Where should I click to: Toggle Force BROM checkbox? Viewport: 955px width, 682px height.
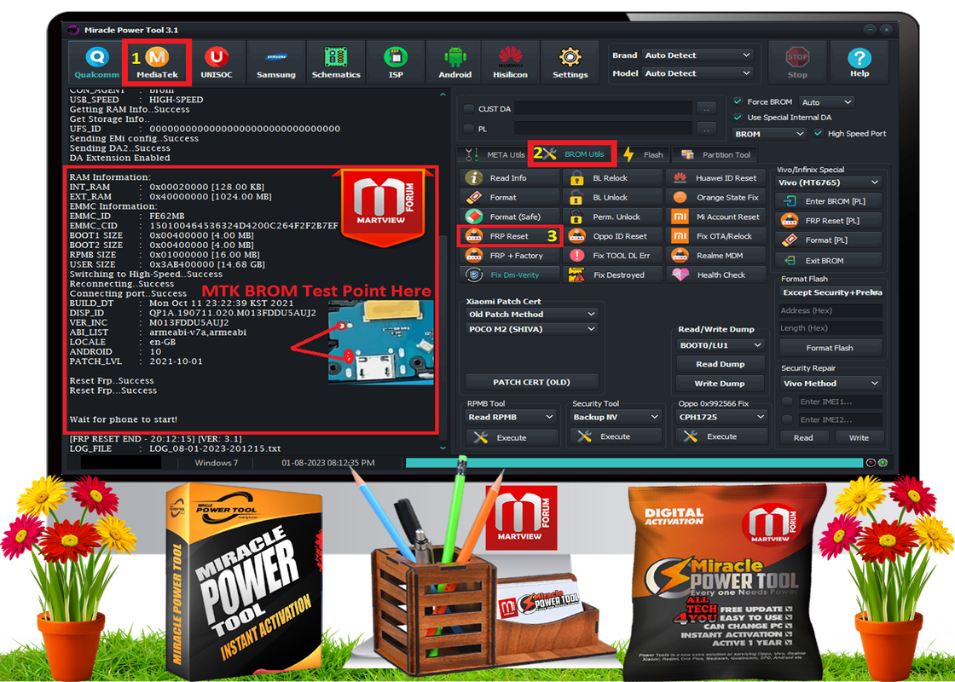pyautogui.click(x=738, y=101)
